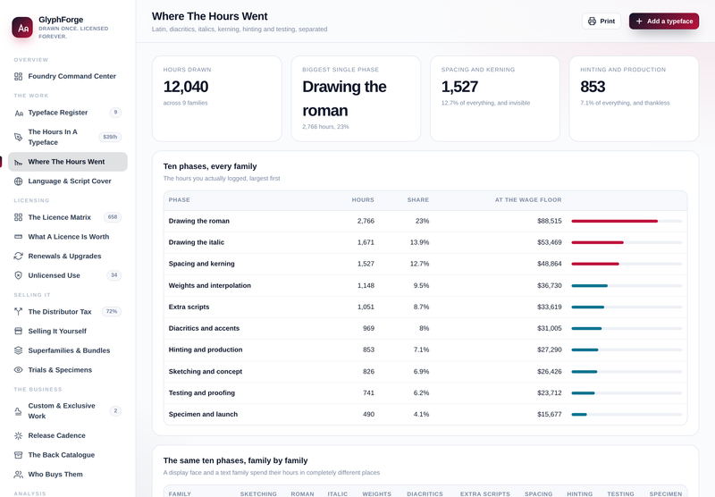Click the $39/h badge in sidebar
This screenshot has height=497, width=715.
click(x=110, y=137)
